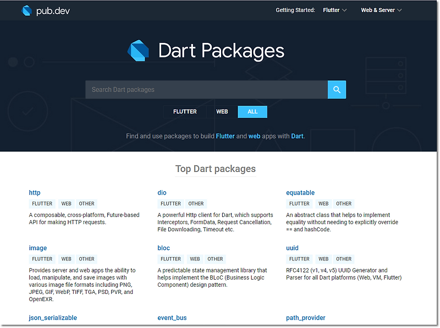Follow the Flutter link in tagline

225,136
